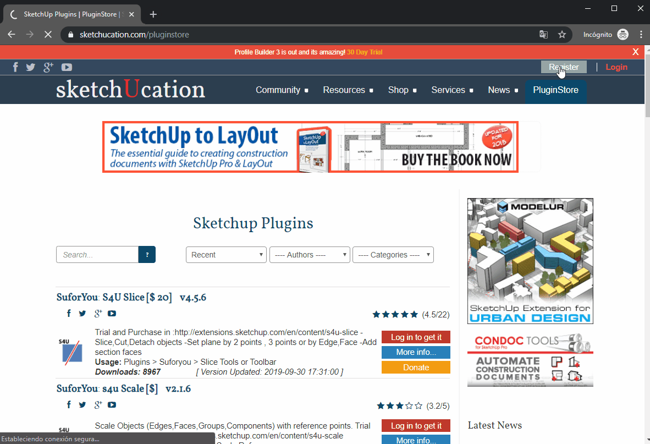This screenshot has height=444, width=650.
Task: Click the search help question mark button
Action: (147, 255)
